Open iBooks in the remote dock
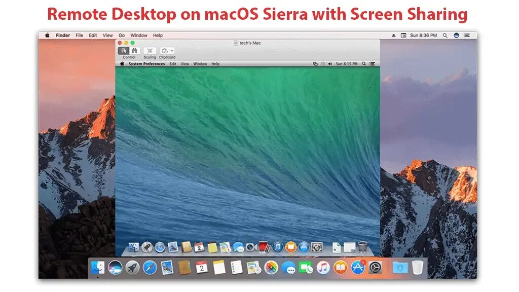Screen dimensions: 519x292 tap(290, 247)
